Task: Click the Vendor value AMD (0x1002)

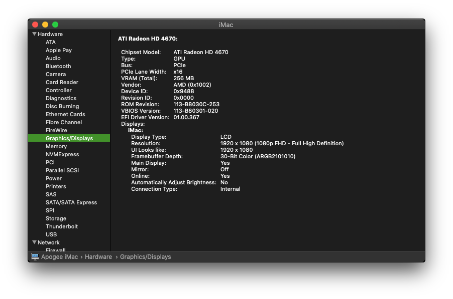Action: 192,85
